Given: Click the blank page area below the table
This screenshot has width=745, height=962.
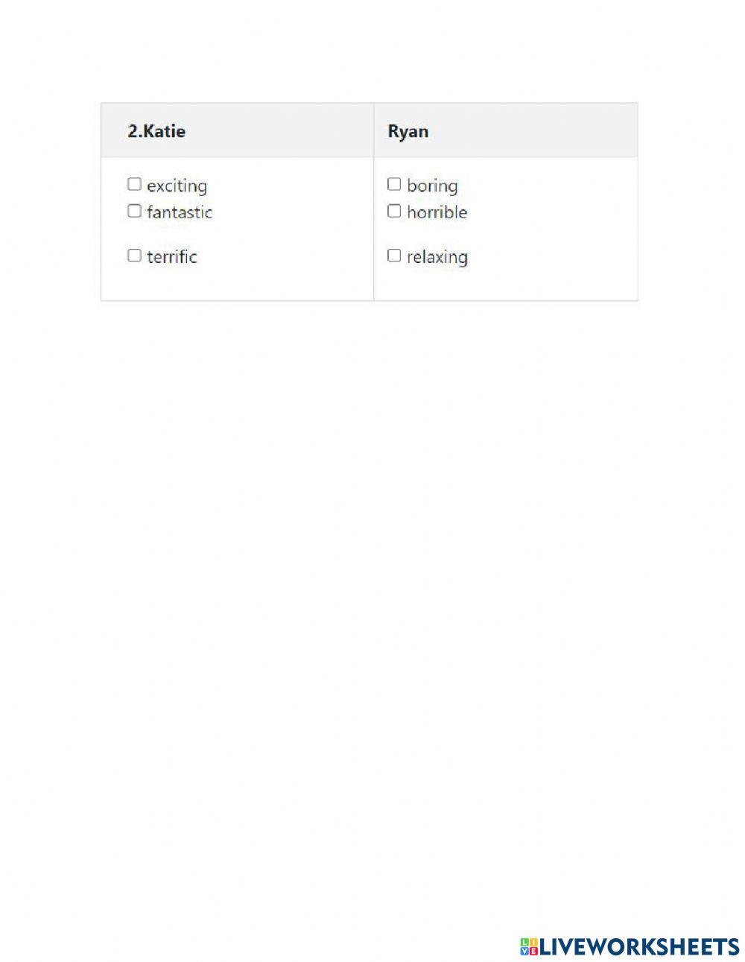Looking at the screenshot, I should point(372,522).
